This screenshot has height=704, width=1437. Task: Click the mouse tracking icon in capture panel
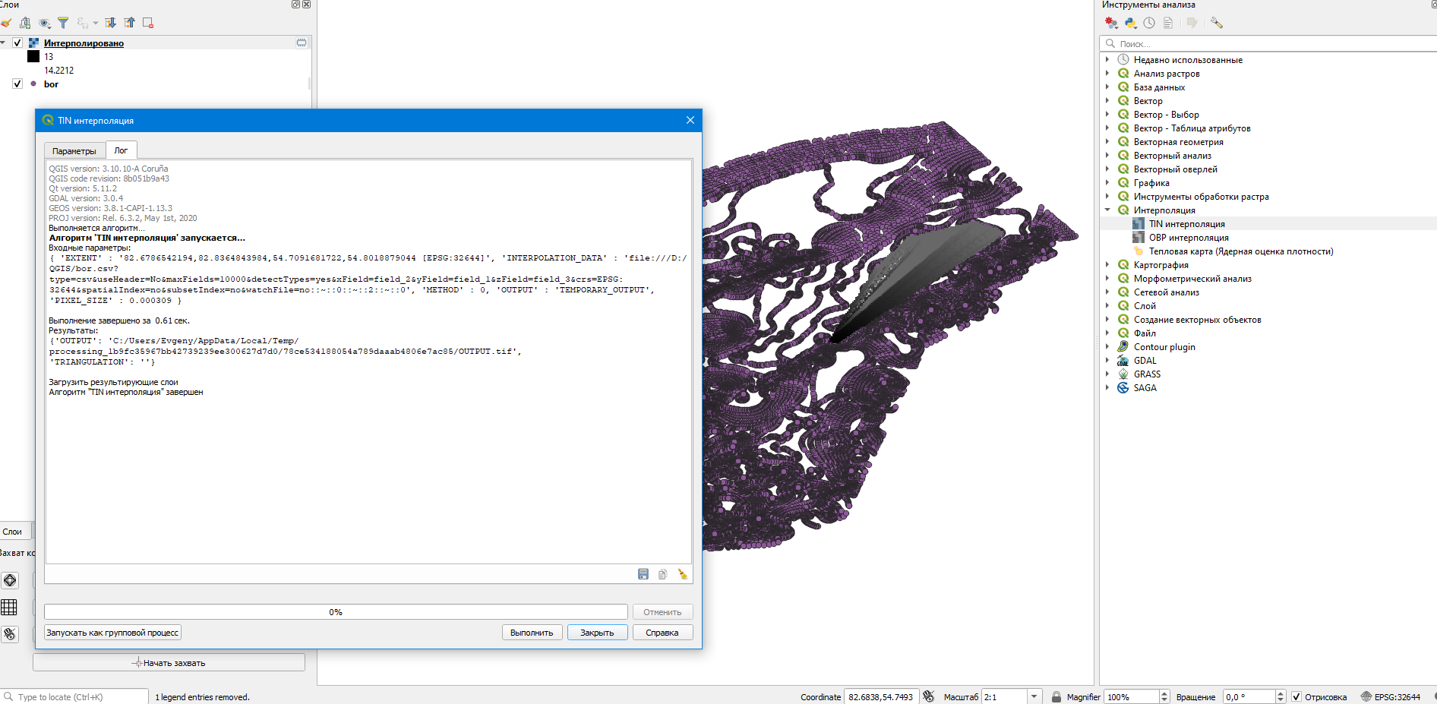[10, 634]
